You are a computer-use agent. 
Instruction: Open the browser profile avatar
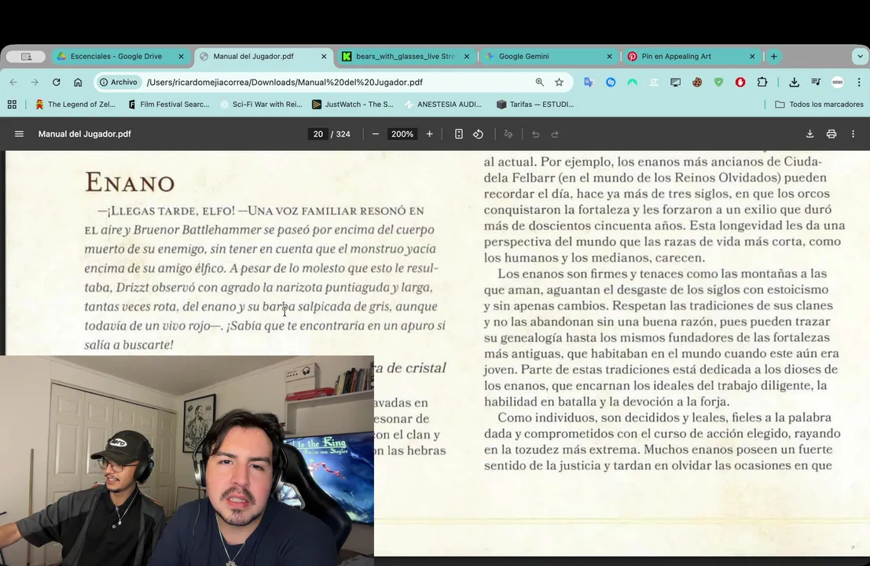click(837, 82)
